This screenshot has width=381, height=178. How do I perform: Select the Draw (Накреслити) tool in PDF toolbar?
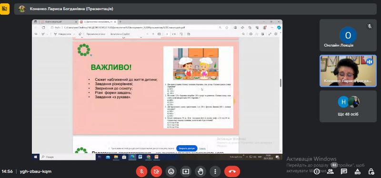63,34
